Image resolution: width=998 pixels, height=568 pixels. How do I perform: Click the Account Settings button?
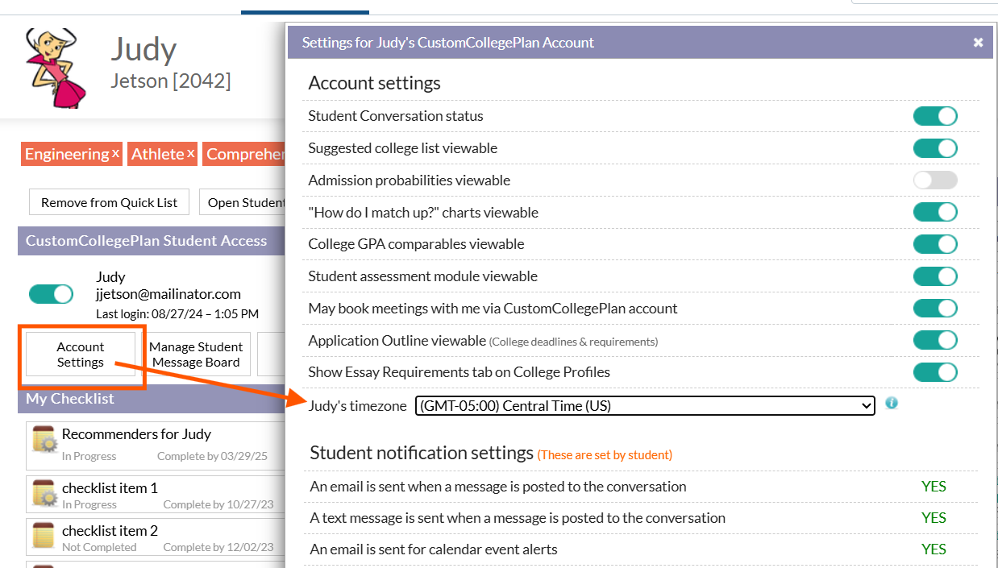pos(81,354)
